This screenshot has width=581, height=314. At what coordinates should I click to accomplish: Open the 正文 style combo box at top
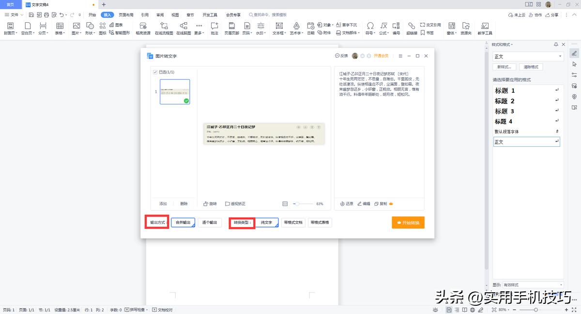528,57
